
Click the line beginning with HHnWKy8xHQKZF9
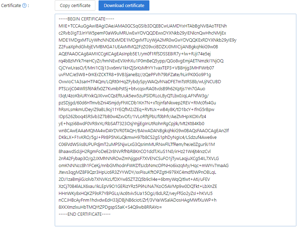[136, 194]
